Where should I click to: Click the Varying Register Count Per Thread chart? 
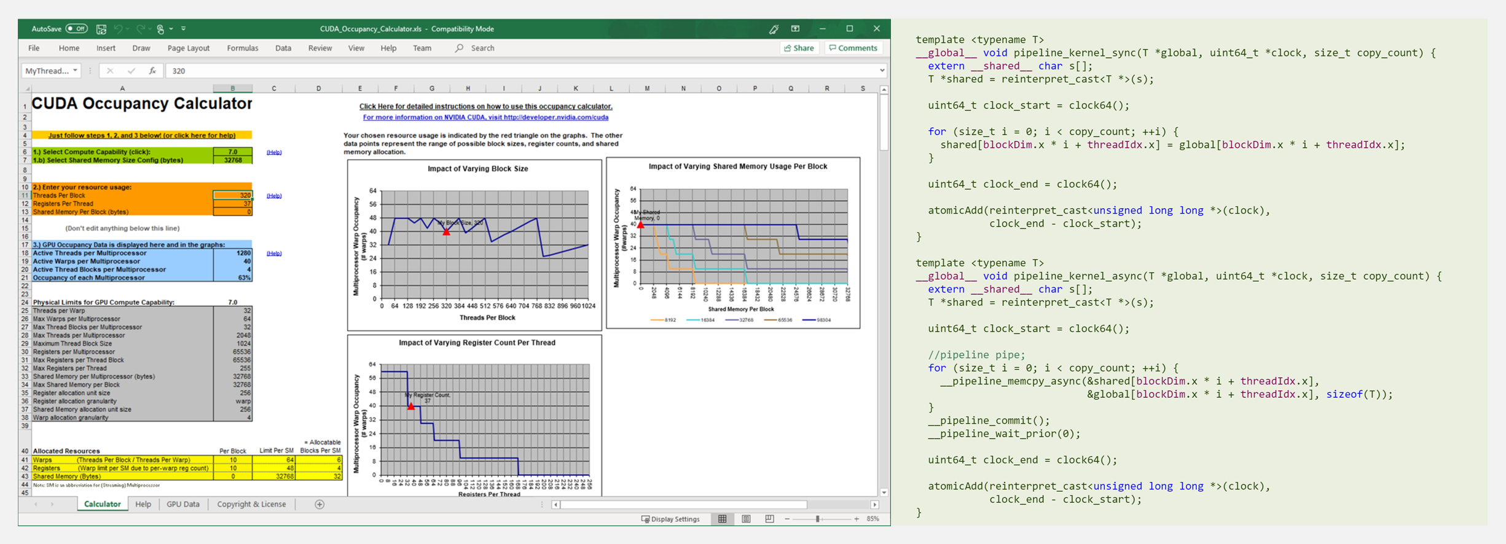(x=474, y=416)
